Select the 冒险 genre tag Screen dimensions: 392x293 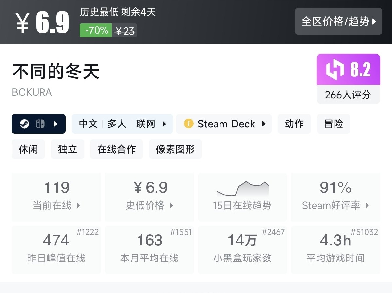(333, 124)
